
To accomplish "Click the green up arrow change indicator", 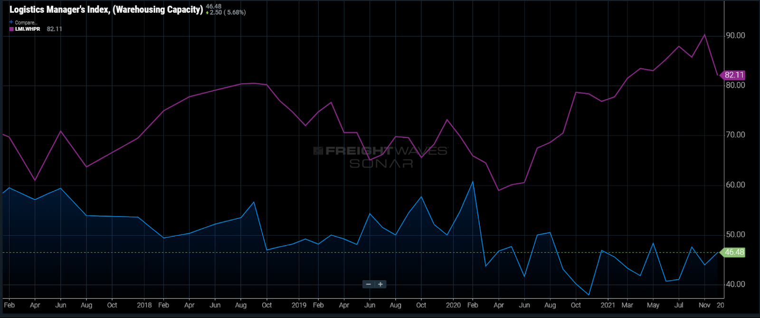I will coord(207,13).
